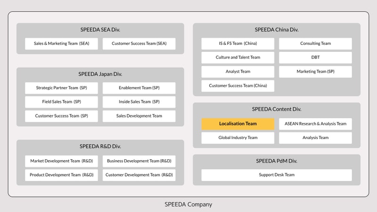Select Customer Development Team (R&D) box
This screenshot has width=377, height=212.
click(139, 175)
